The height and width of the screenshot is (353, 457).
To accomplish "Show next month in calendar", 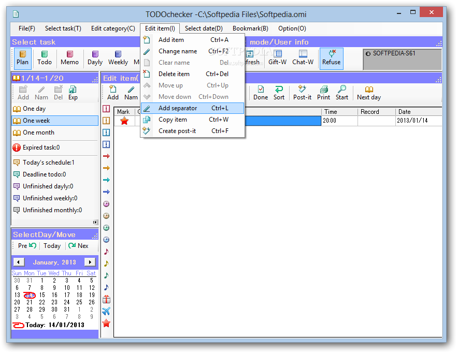I will pyautogui.click(x=90, y=262).
